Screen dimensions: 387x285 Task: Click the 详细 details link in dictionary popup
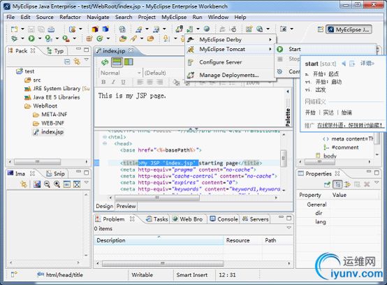point(367,64)
